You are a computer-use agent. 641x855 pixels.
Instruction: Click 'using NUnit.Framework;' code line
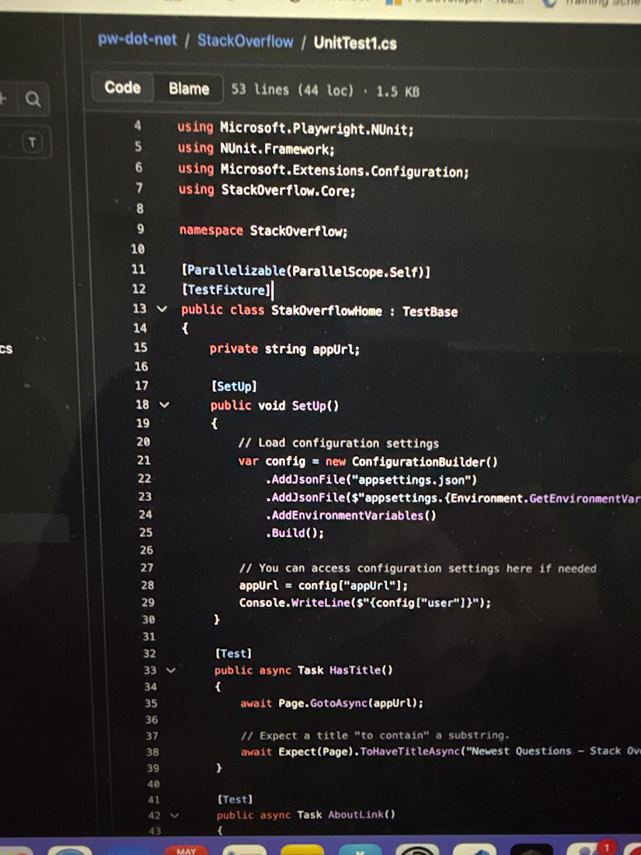256,148
